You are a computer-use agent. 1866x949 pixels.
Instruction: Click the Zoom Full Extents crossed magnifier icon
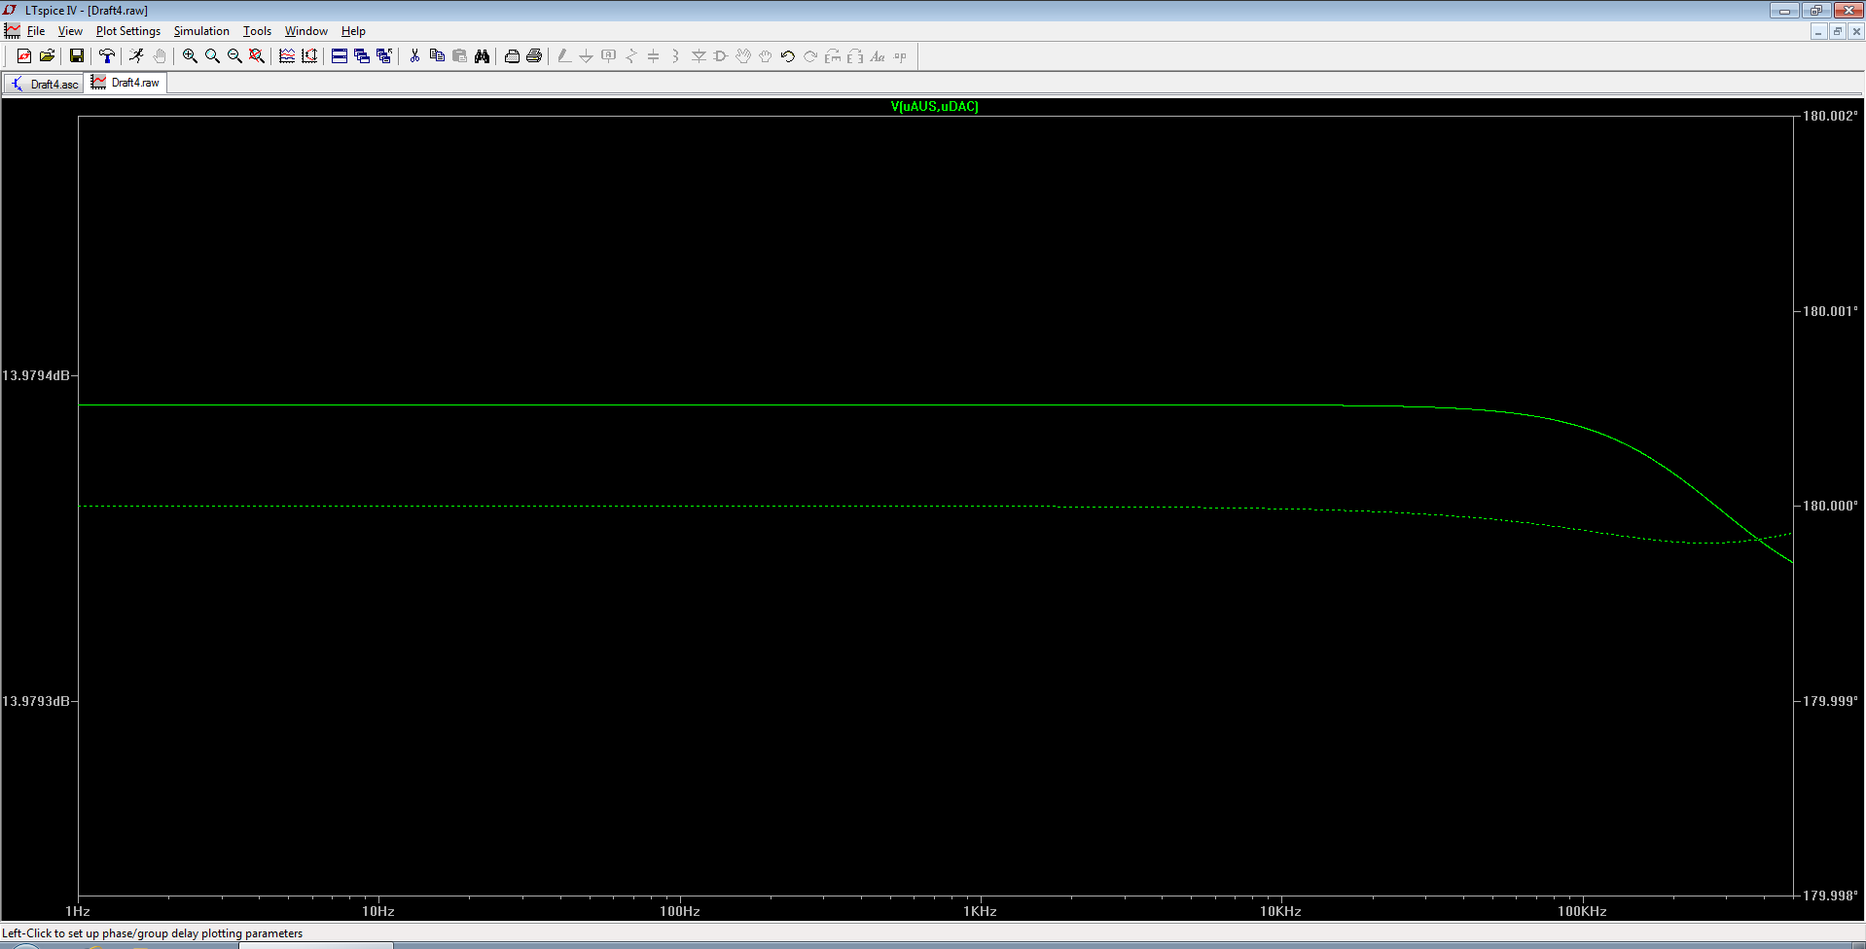[257, 56]
